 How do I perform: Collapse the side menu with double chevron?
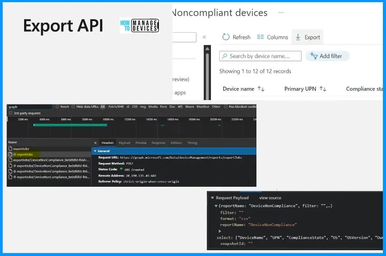(204, 37)
